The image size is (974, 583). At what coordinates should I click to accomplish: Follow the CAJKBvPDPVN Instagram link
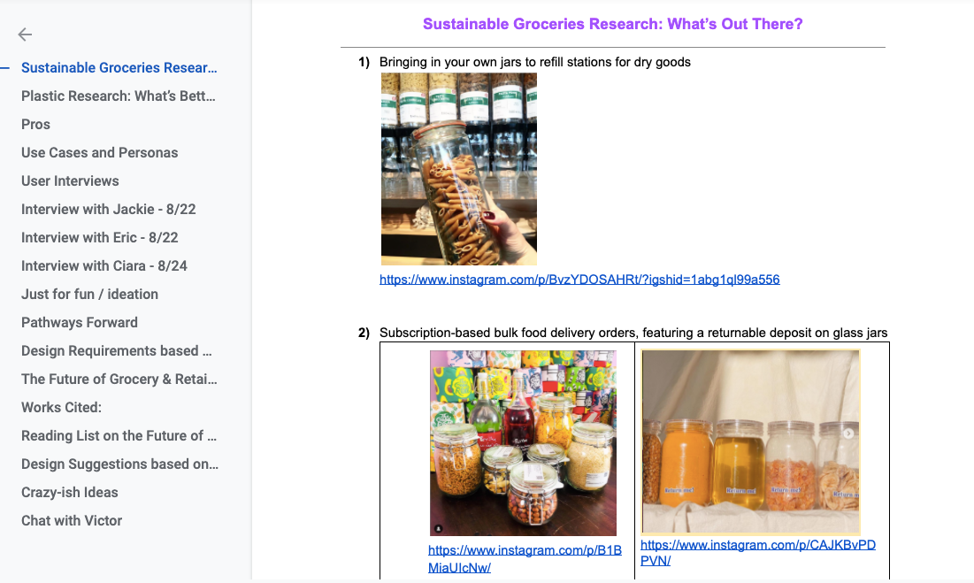pos(758,553)
